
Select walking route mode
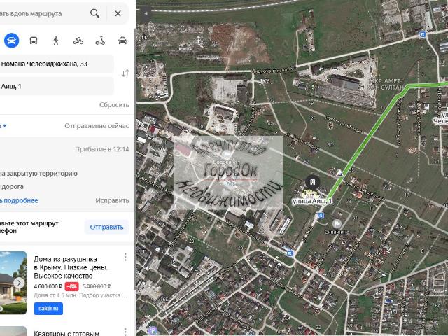click(x=56, y=41)
